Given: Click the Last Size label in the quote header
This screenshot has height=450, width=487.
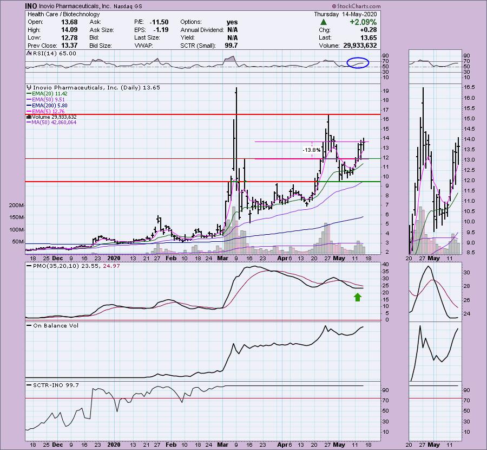Looking at the screenshot, I should 147,37.
